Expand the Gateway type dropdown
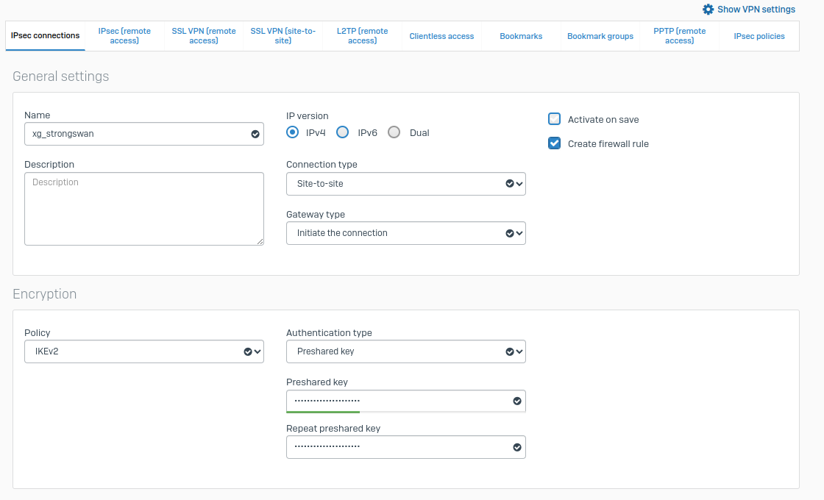Screen dimensions: 824x500 tap(405, 233)
